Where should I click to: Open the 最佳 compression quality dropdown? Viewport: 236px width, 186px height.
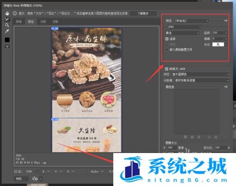point(182,33)
